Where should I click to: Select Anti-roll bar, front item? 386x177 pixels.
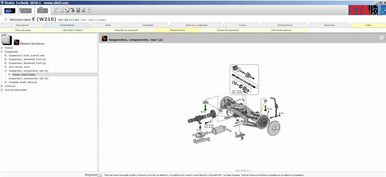19,67
